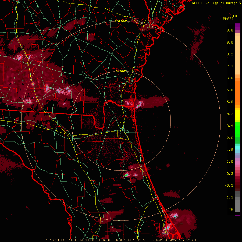Viewport: 242px width, 242px height.
Task: Click the 5.0 scale value
Action: (230, 102)
